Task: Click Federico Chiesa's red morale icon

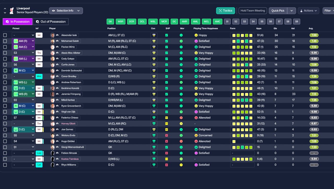Action: point(181,118)
